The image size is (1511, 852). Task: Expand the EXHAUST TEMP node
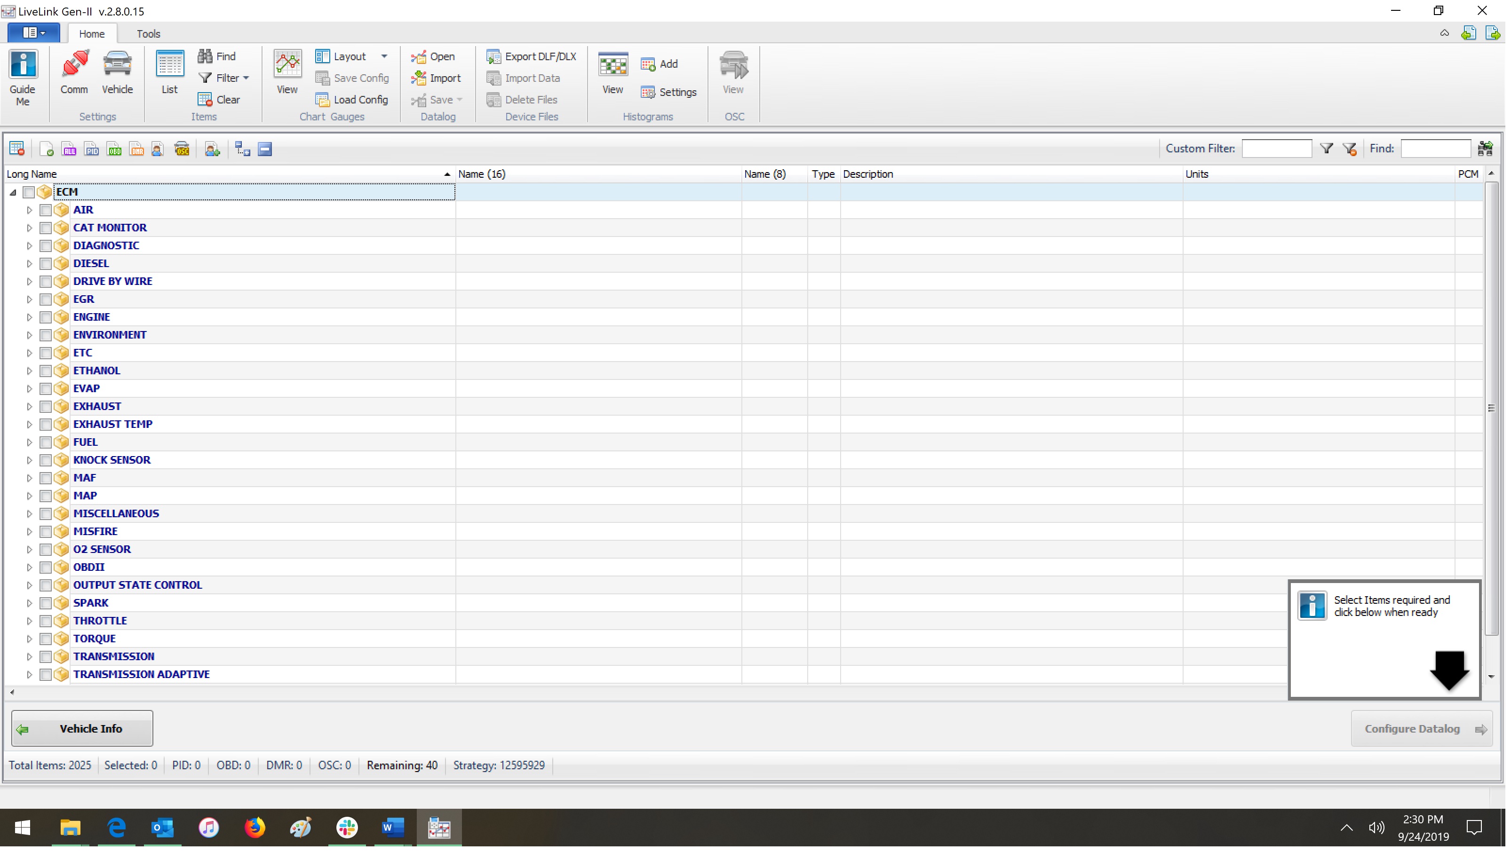click(x=29, y=425)
